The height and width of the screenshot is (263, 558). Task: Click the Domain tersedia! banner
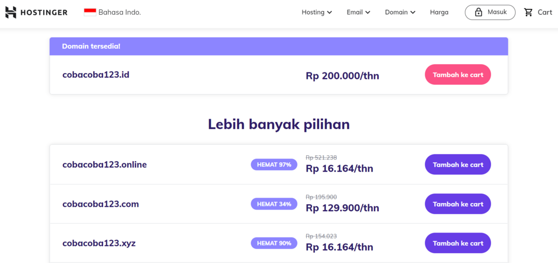click(278, 46)
